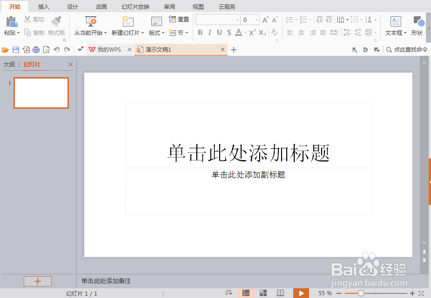This screenshot has height=298, width=431.
Task: Decrease indent level
Action: point(319,20)
